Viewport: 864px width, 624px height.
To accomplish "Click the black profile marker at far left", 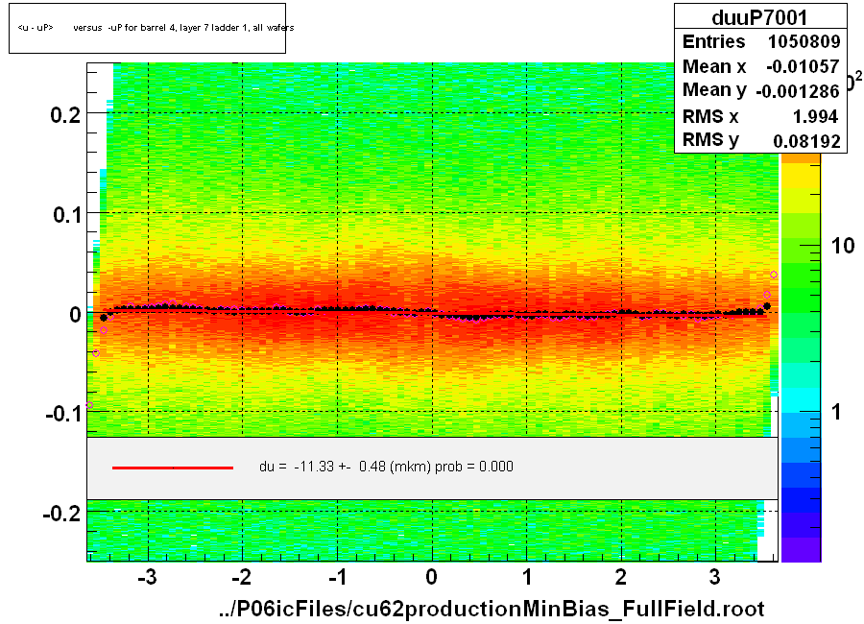I will pyautogui.click(x=104, y=318).
